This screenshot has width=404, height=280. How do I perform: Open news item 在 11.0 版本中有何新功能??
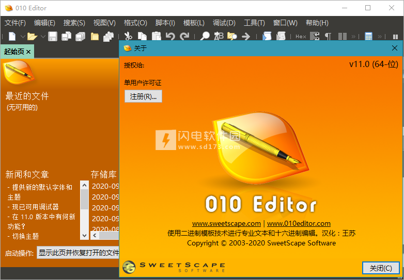[41, 221]
